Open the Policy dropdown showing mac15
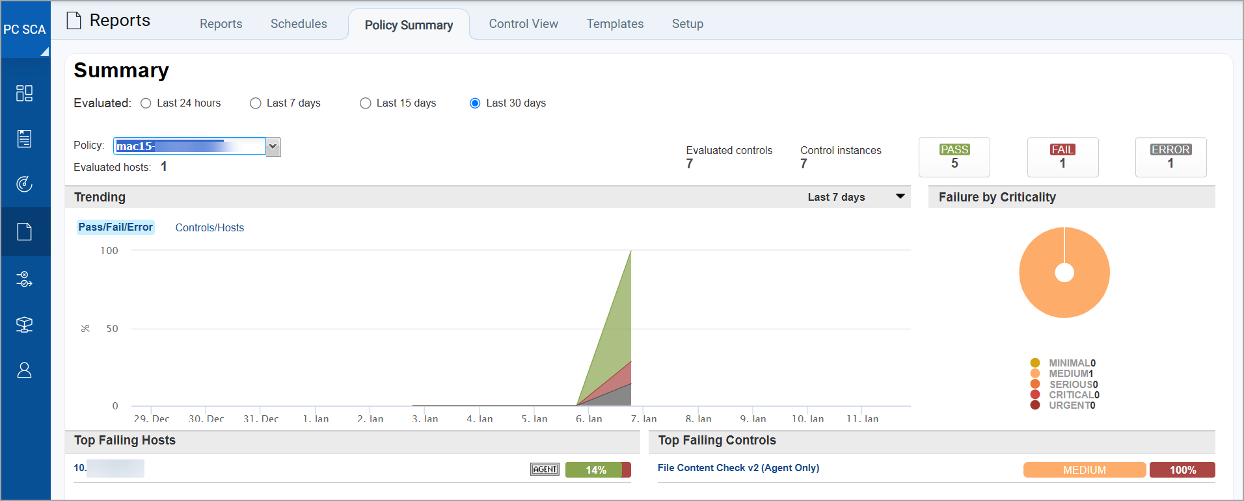Viewport: 1244px width, 501px height. click(273, 147)
